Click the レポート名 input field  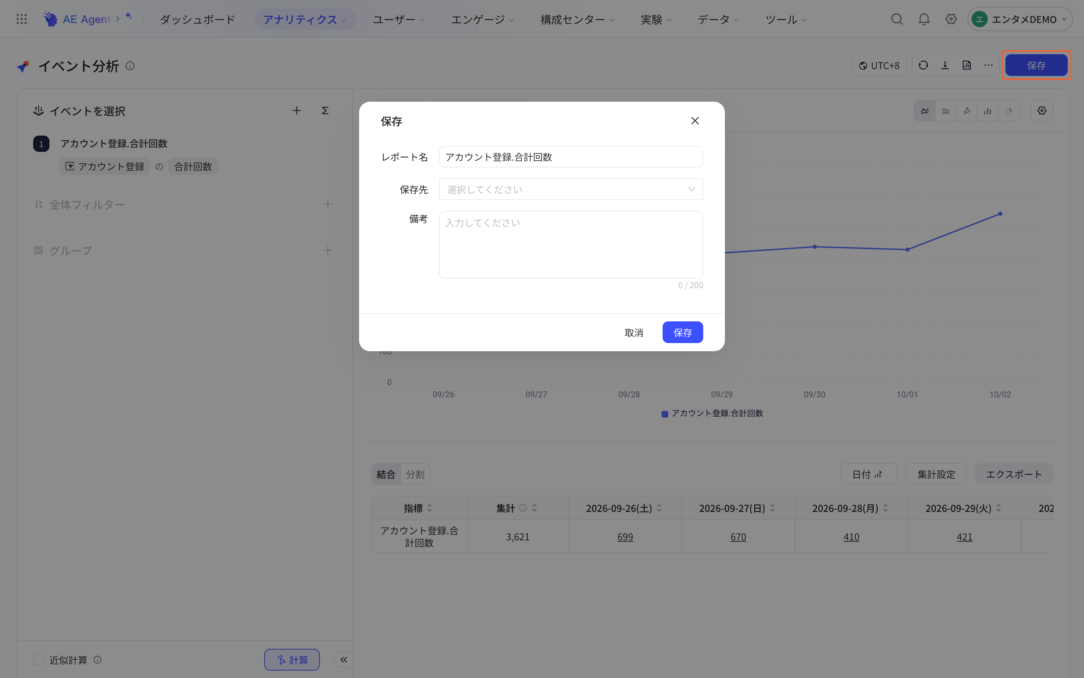(x=571, y=157)
